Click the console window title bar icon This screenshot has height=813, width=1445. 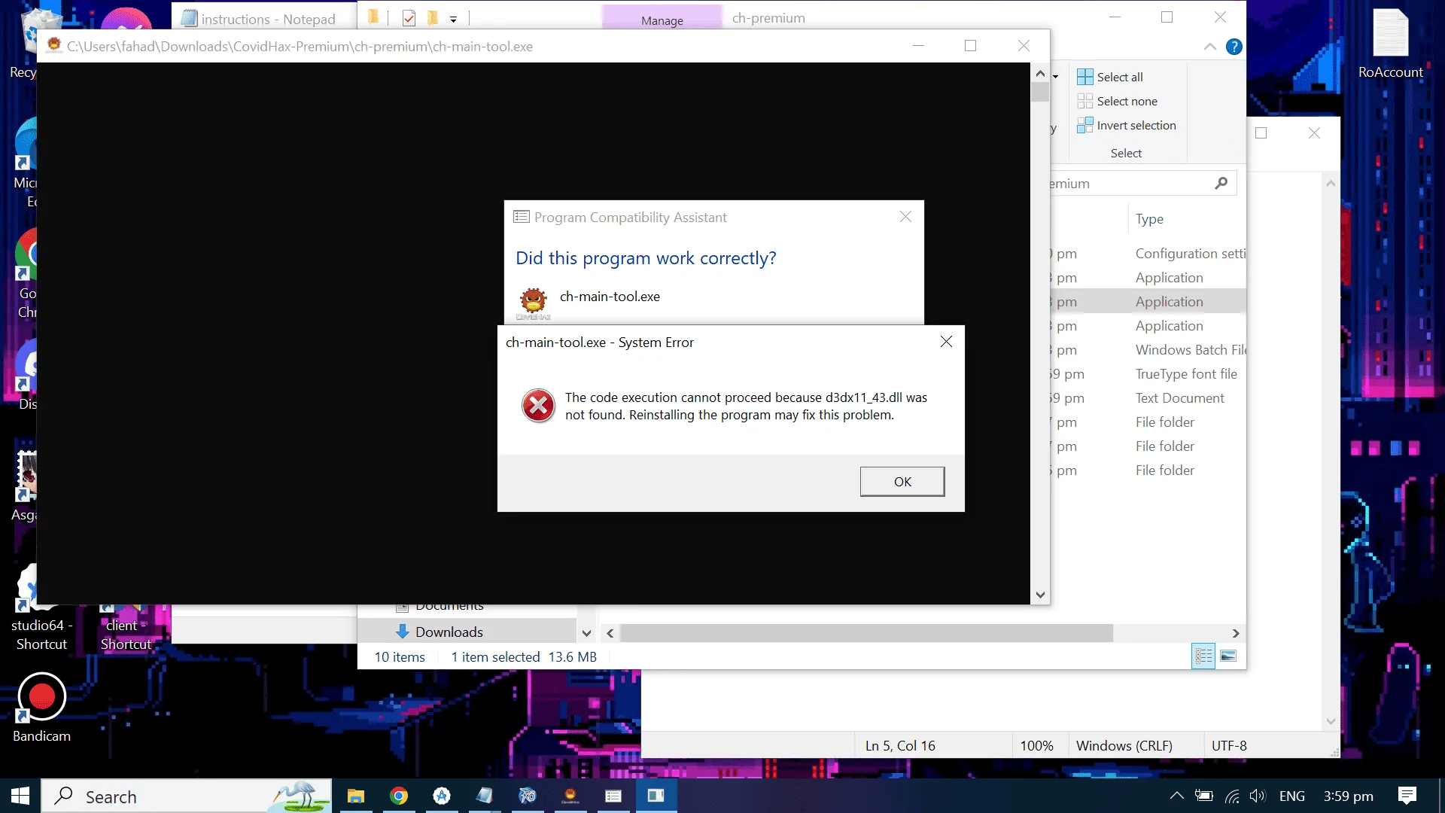click(x=53, y=46)
